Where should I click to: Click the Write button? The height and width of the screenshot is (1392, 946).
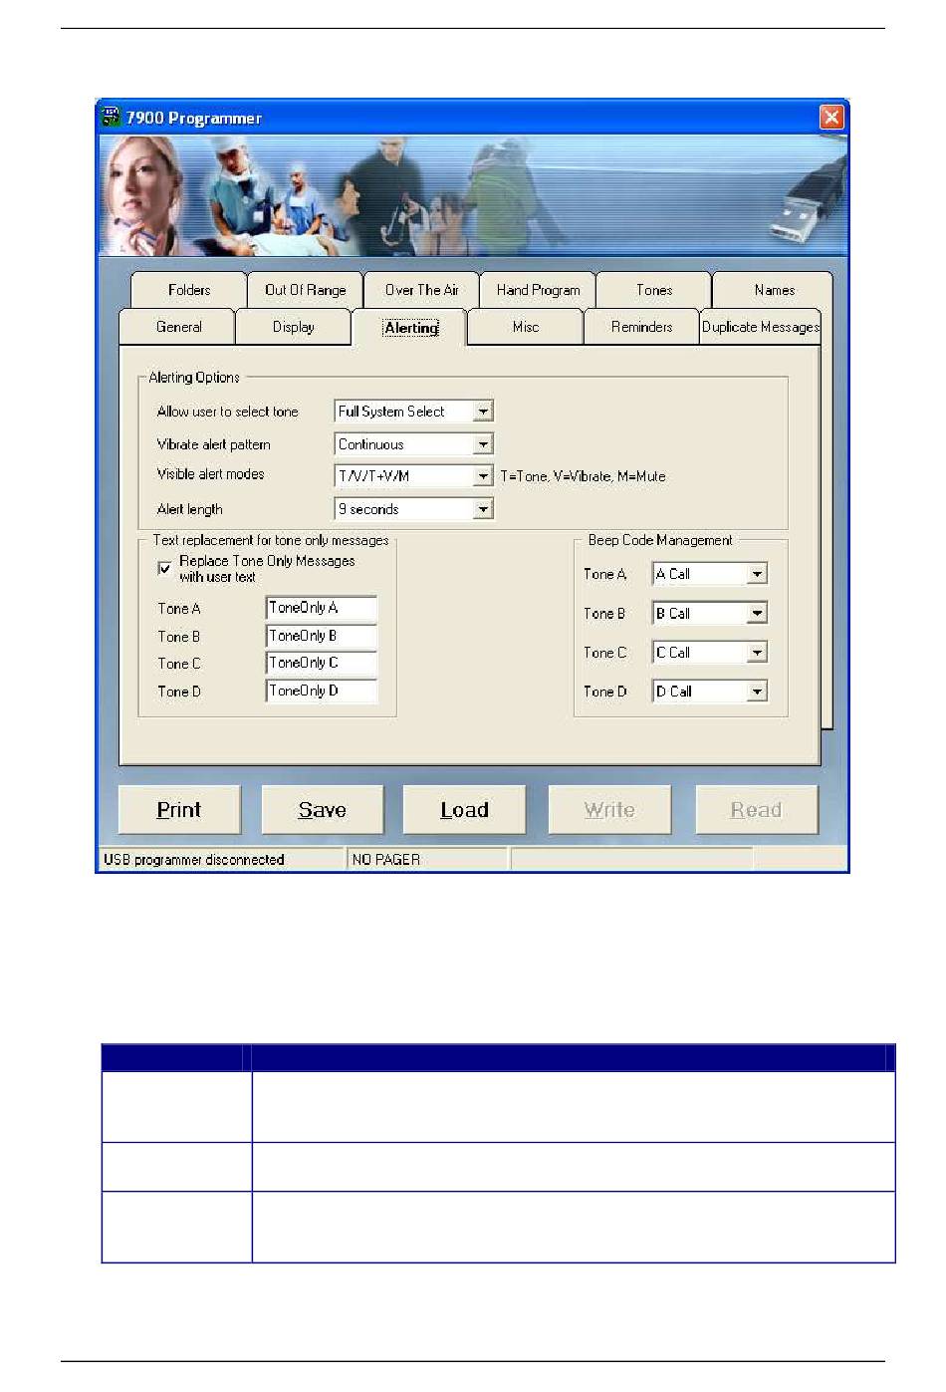coord(609,810)
